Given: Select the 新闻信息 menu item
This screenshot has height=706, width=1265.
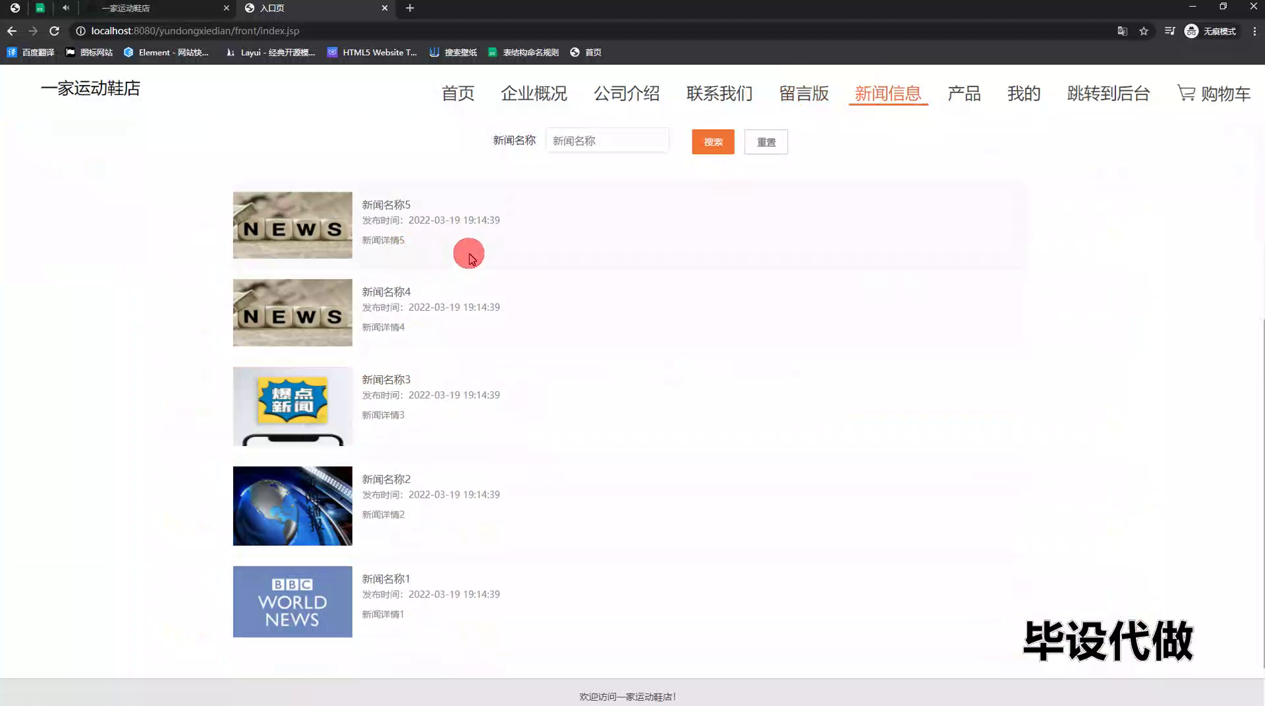Looking at the screenshot, I should pyautogui.click(x=888, y=94).
